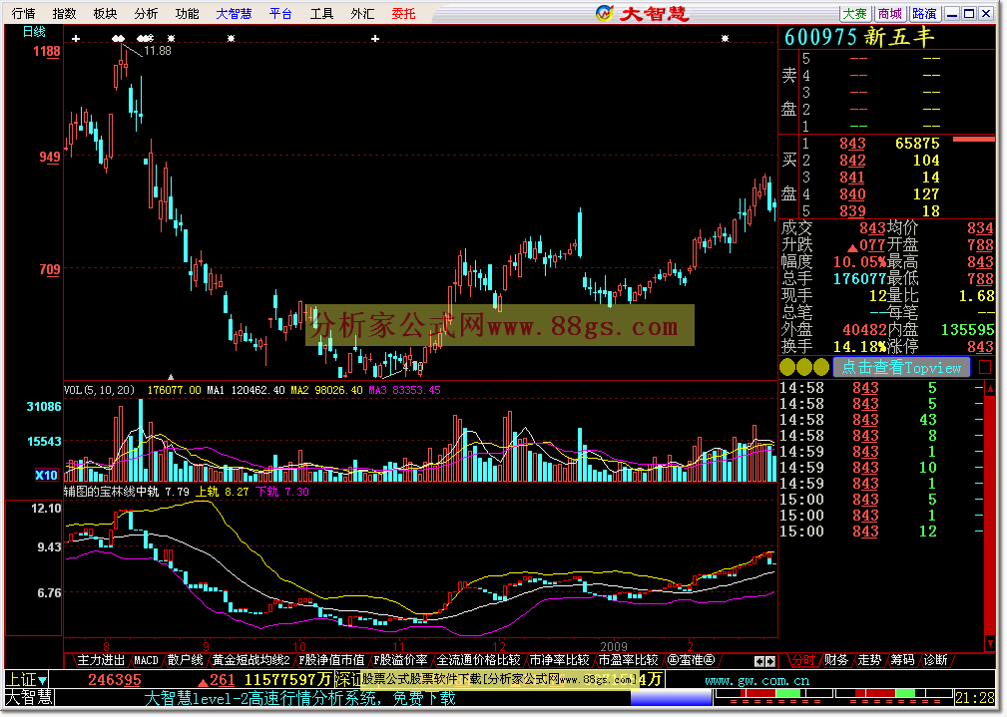Click the 商城 button in title bar
The image size is (1007, 717).
pos(889,14)
